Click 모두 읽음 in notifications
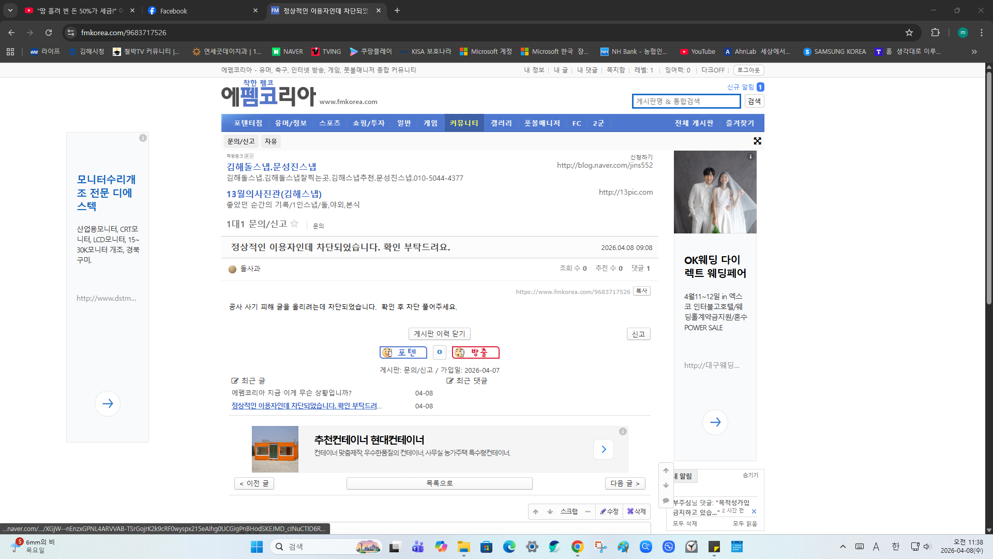 coord(745,524)
